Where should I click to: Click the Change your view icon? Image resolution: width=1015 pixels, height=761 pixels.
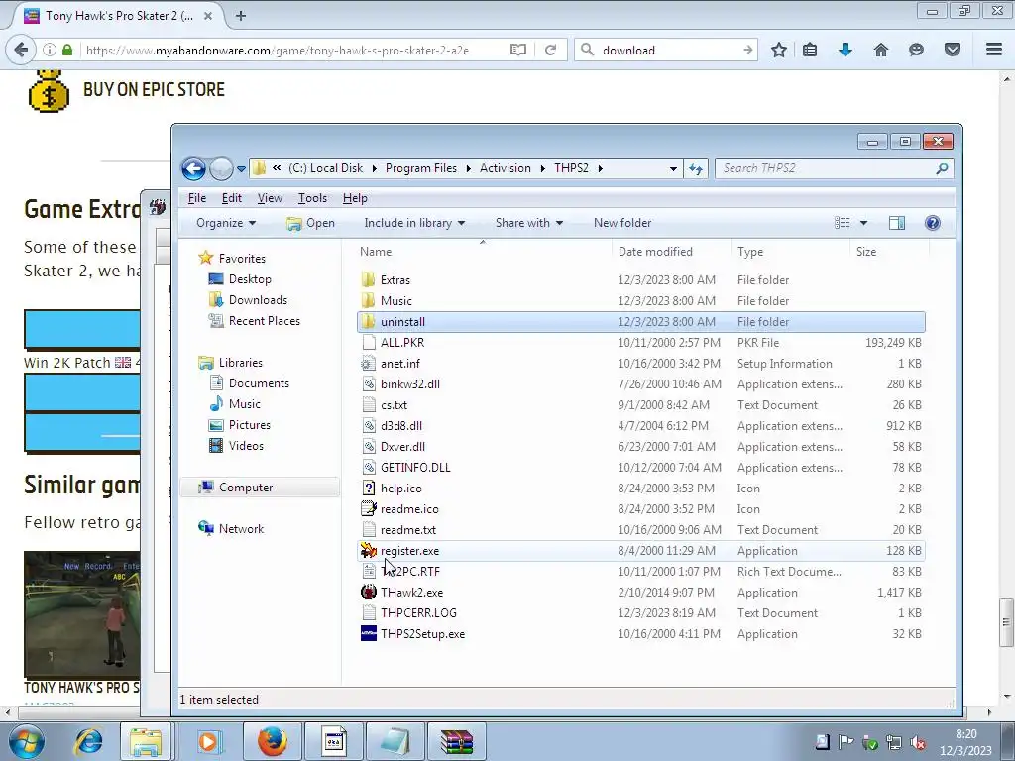point(843,223)
